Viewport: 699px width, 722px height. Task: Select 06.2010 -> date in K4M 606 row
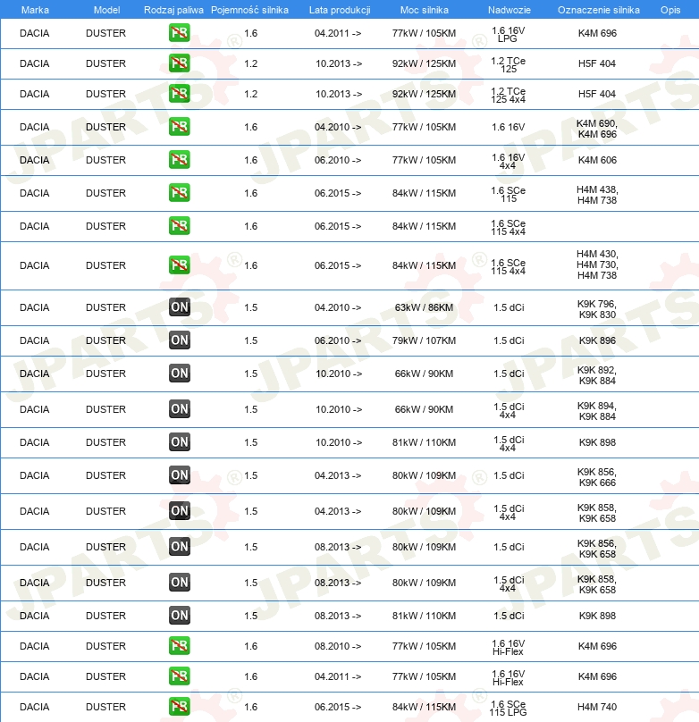338,160
